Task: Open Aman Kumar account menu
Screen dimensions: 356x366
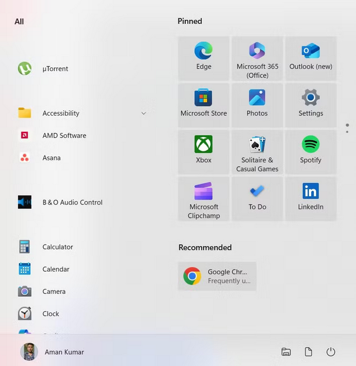Action: 53,352
